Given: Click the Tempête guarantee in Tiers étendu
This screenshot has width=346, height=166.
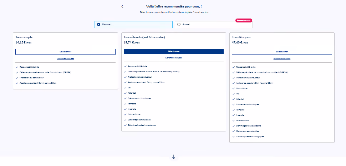Looking at the screenshot, I should click(x=132, y=104).
